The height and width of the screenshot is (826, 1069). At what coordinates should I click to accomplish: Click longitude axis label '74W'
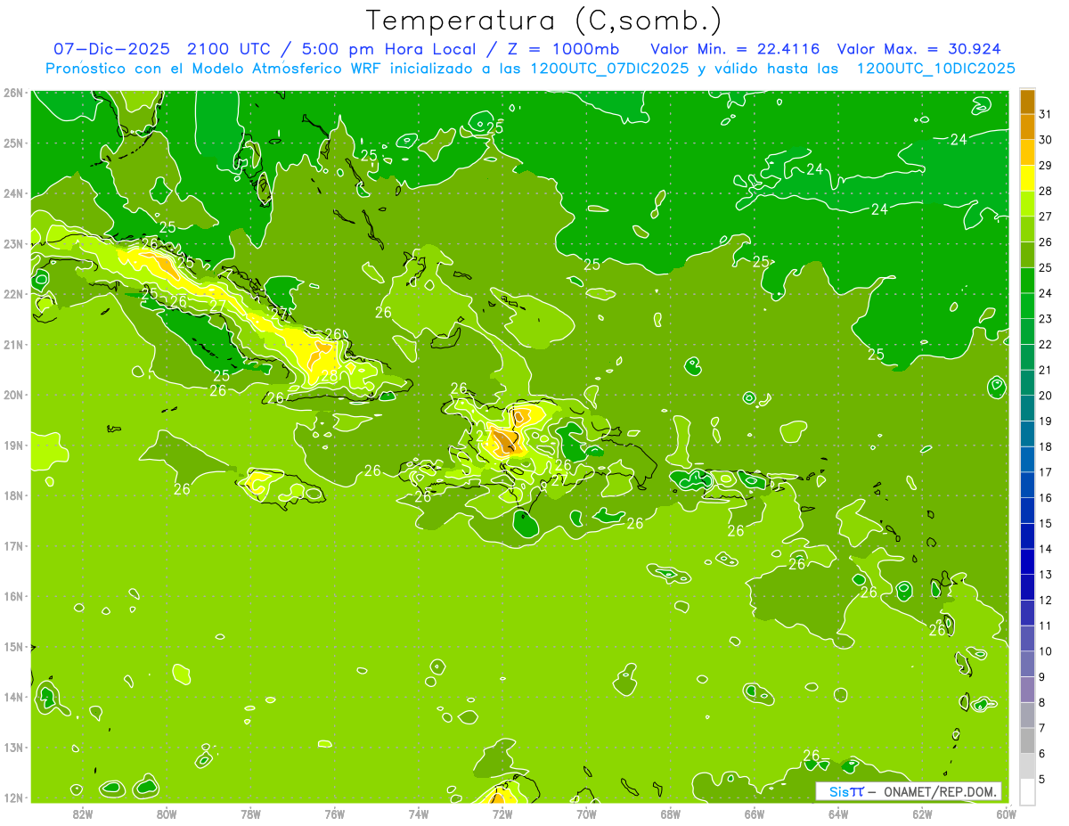[x=419, y=814]
